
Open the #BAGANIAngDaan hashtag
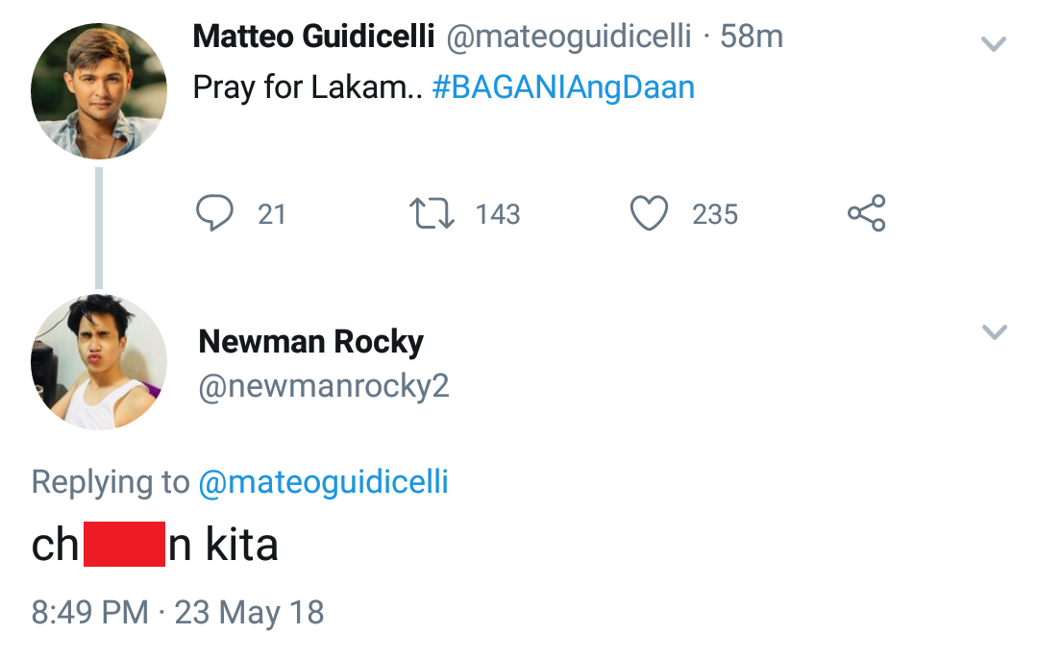click(x=563, y=87)
